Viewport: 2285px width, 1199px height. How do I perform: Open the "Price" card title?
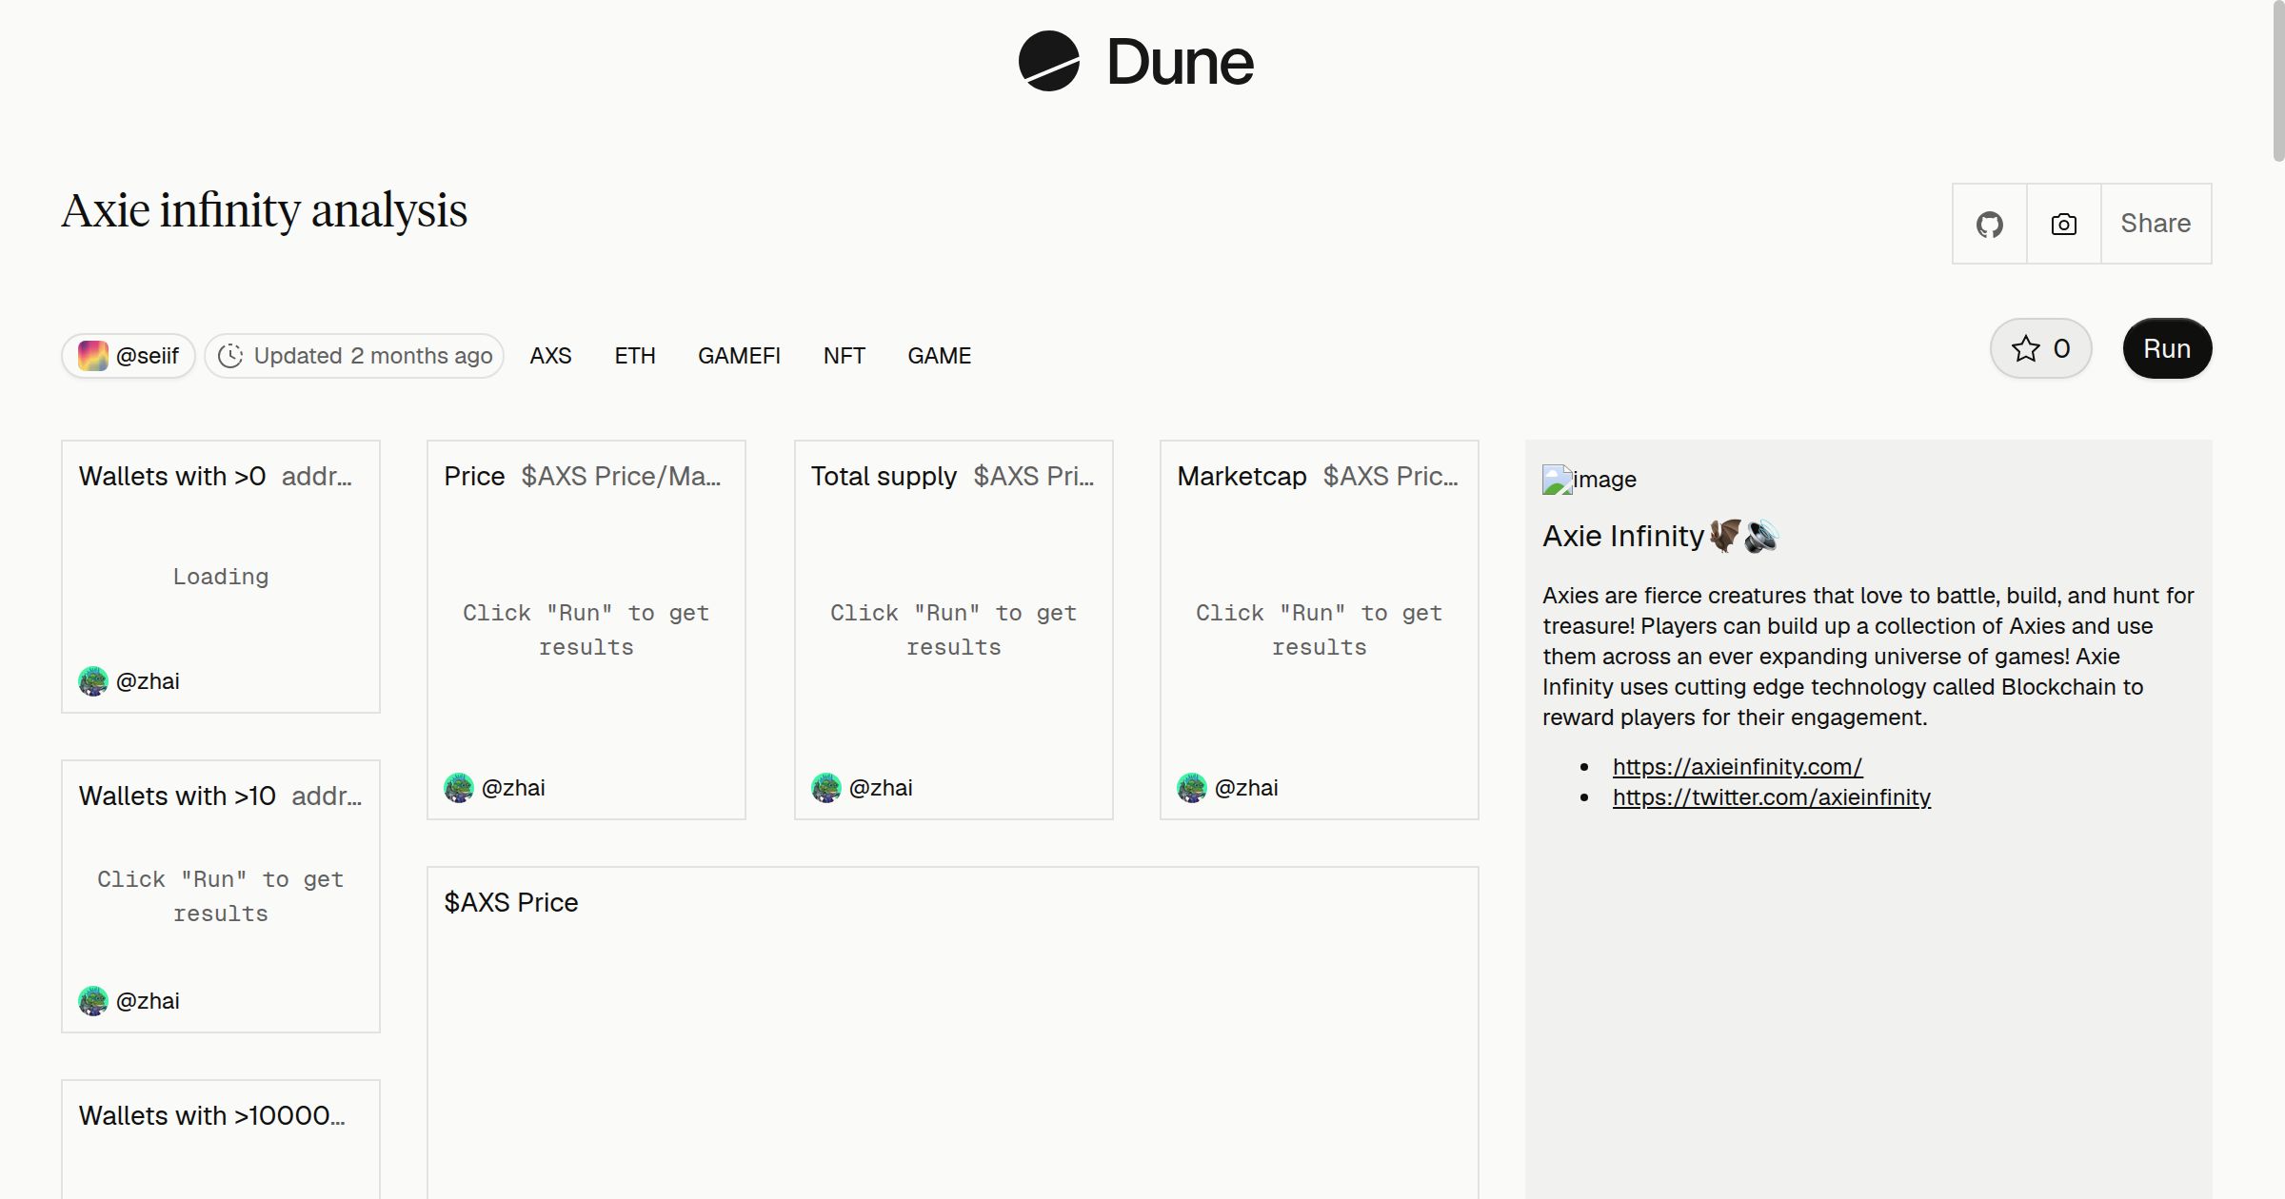coord(474,476)
